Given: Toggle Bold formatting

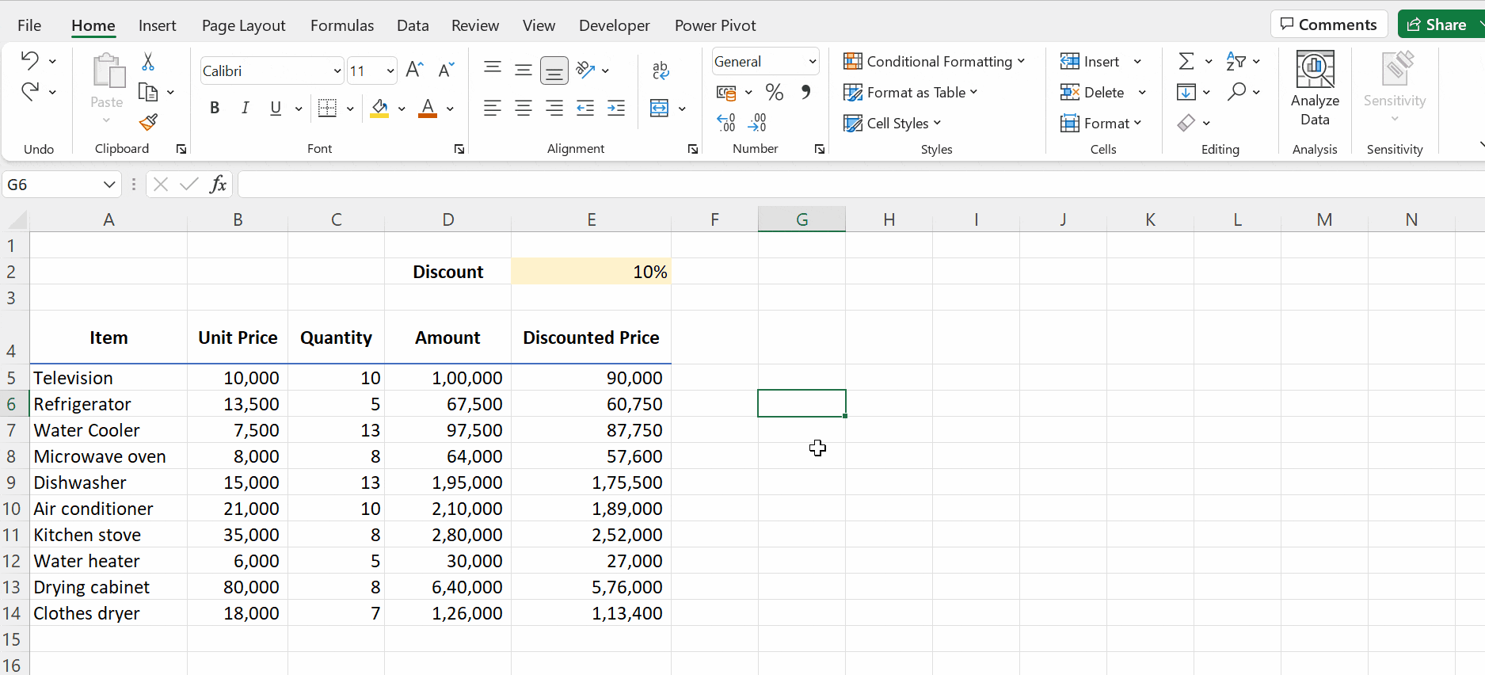Looking at the screenshot, I should click(215, 108).
